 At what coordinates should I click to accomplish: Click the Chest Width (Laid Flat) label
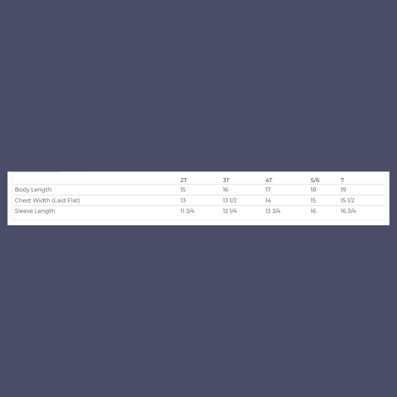click(x=47, y=200)
